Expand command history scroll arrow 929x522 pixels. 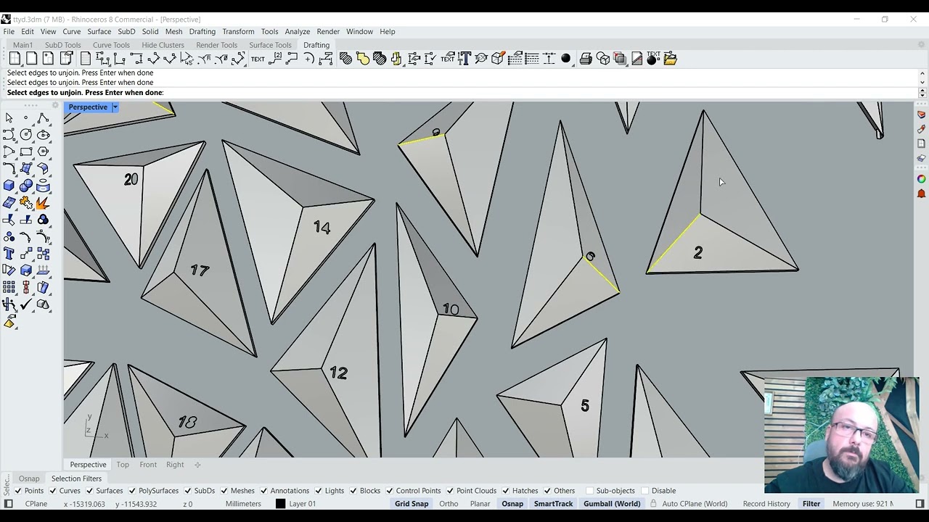click(x=922, y=73)
